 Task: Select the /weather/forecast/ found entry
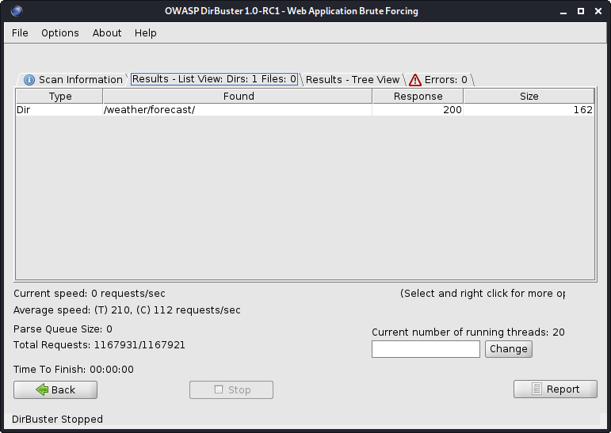click(x=237, y=110)
